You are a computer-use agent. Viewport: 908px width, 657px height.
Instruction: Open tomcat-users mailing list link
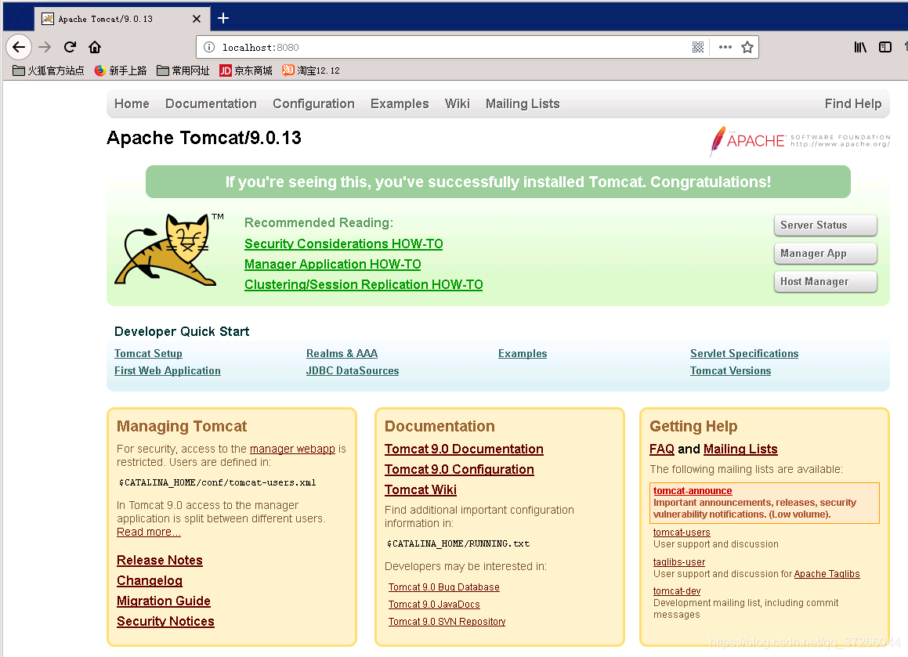coord(682,532)
